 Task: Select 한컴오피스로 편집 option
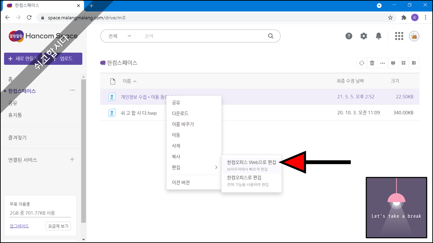pos(251,181)
